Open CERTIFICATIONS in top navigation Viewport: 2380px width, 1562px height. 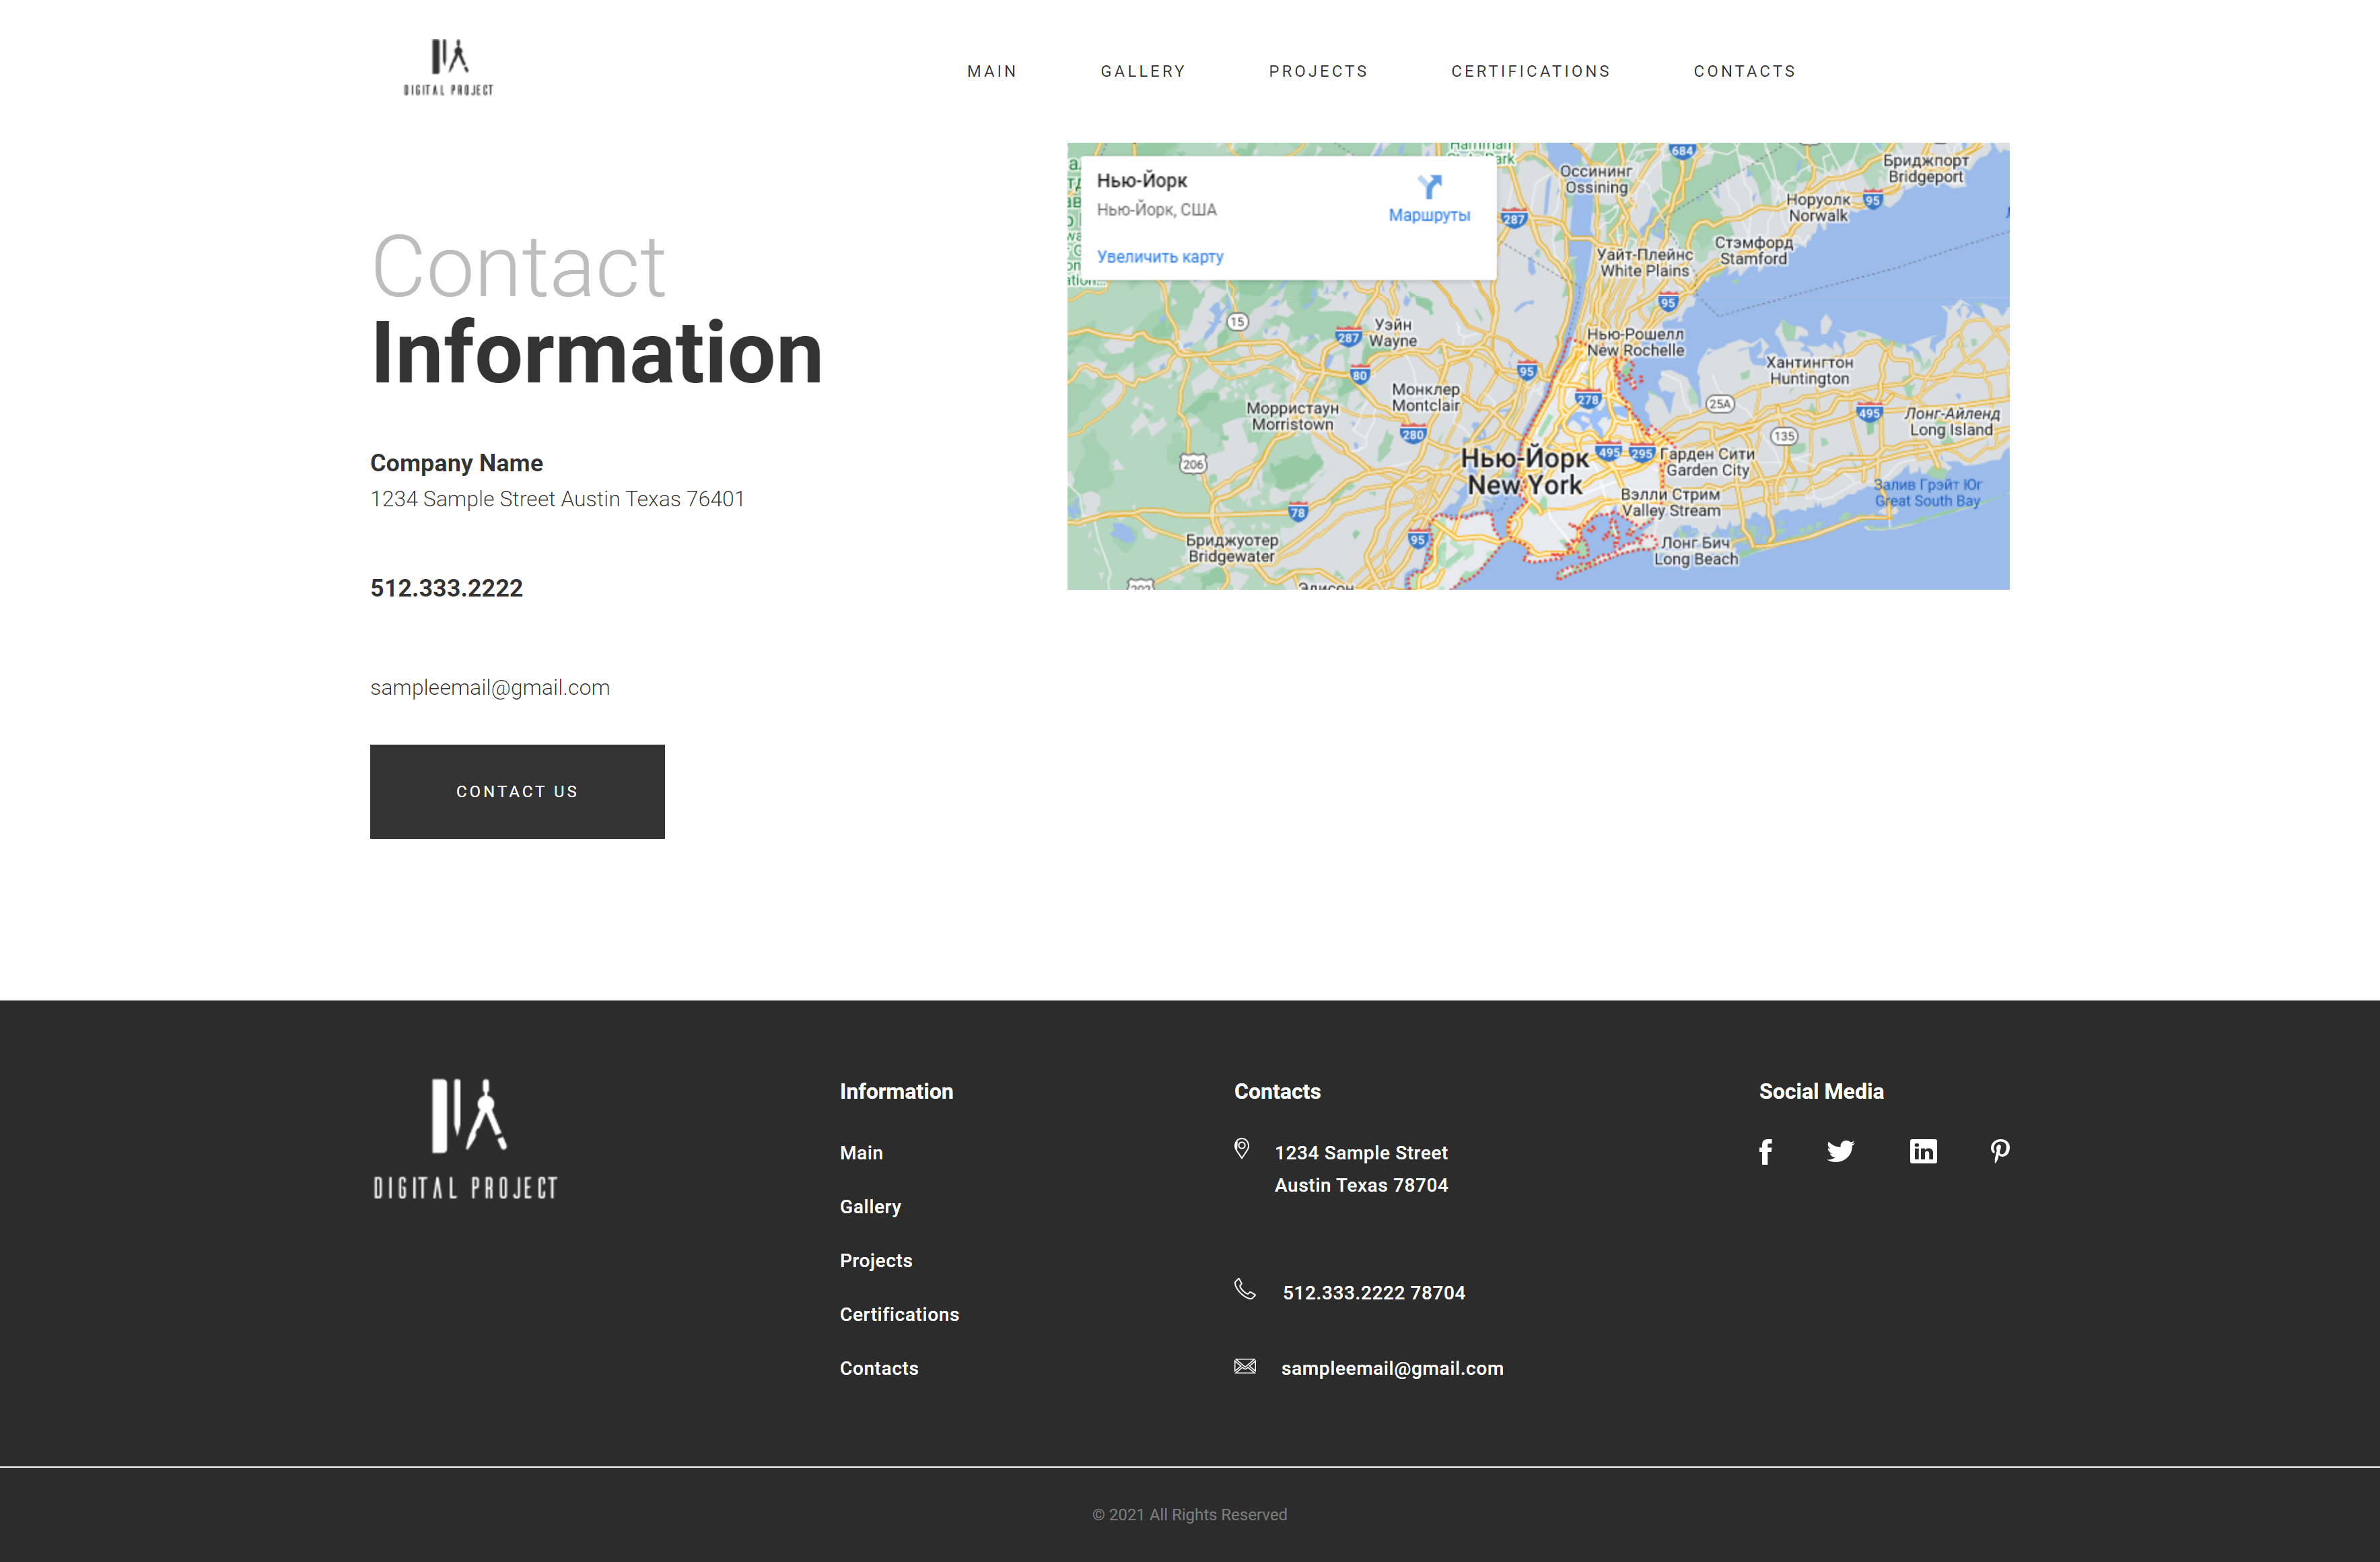click(1531, 71)
